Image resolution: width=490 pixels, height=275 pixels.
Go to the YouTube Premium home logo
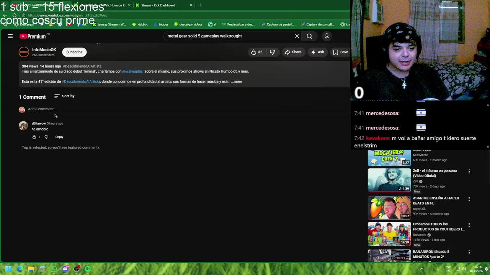(x=33, y=36)
